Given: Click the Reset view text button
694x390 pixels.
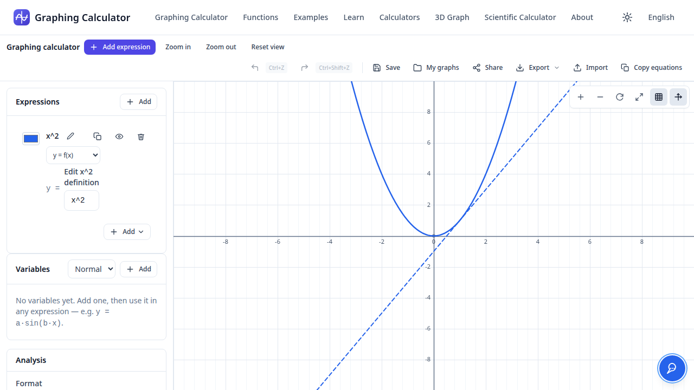Looking at the screenshot, I should click(x=268, y=47).
